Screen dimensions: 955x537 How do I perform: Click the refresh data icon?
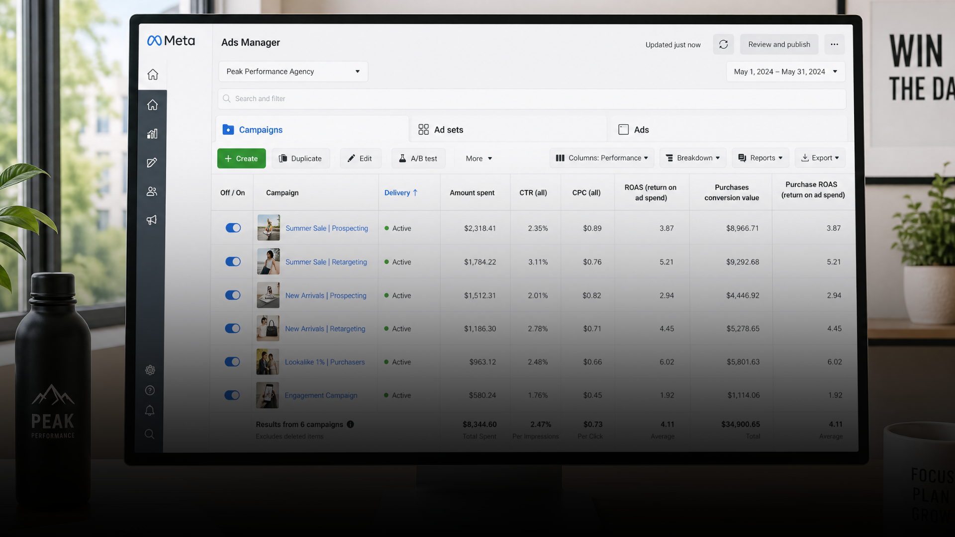[x=723, y=44]
